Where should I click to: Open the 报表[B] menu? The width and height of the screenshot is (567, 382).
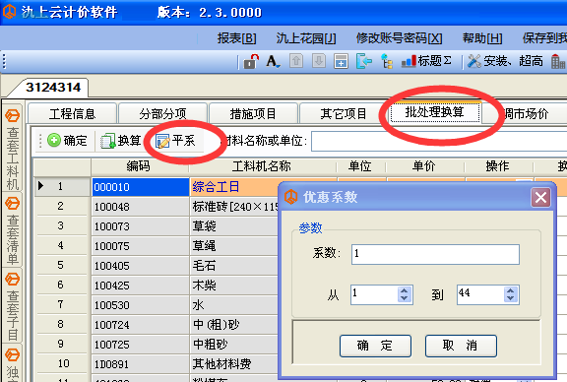237,38
